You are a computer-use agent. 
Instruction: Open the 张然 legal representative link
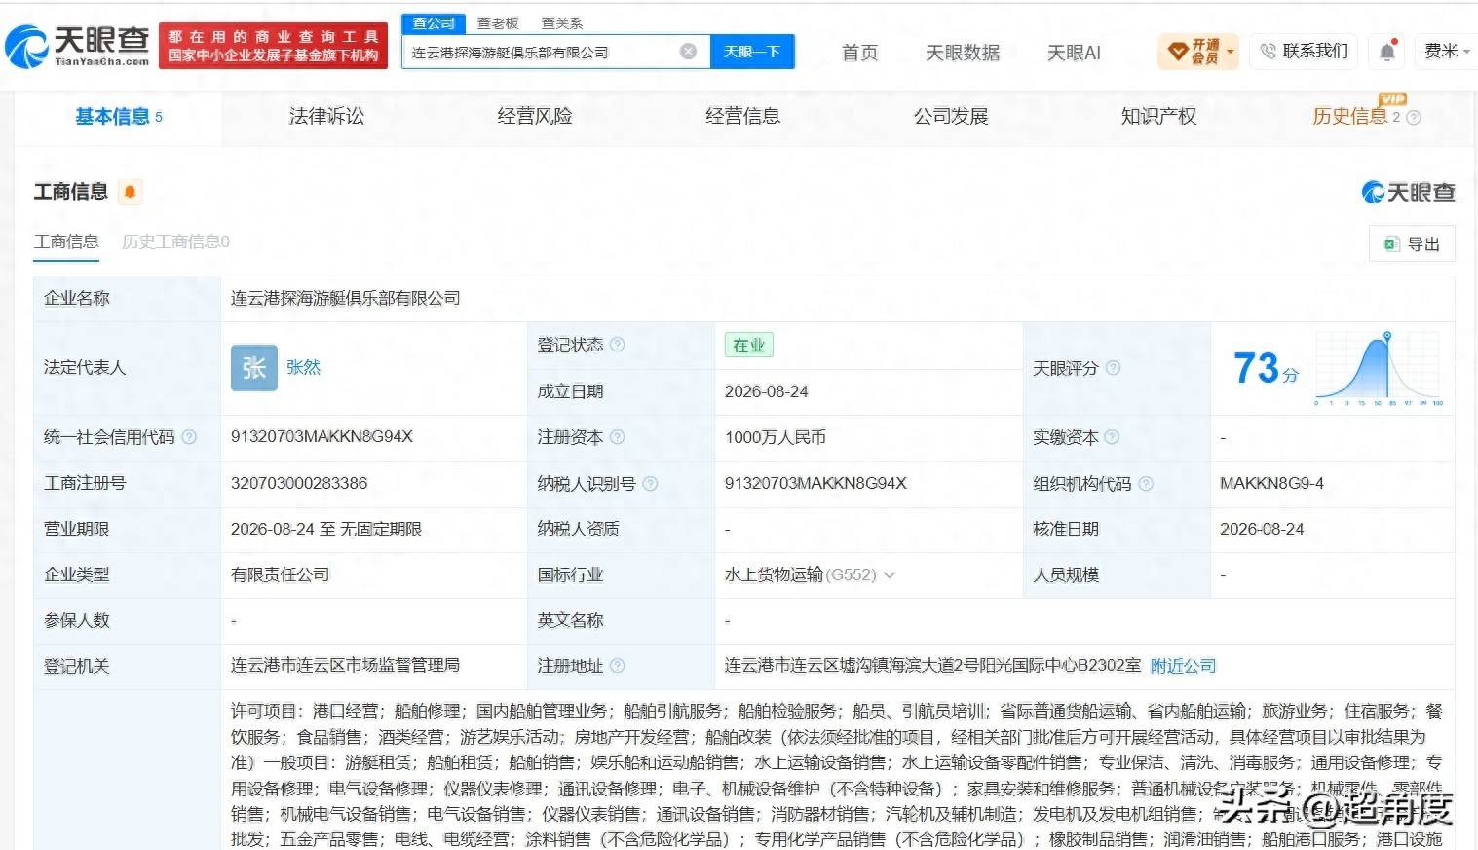303,368
